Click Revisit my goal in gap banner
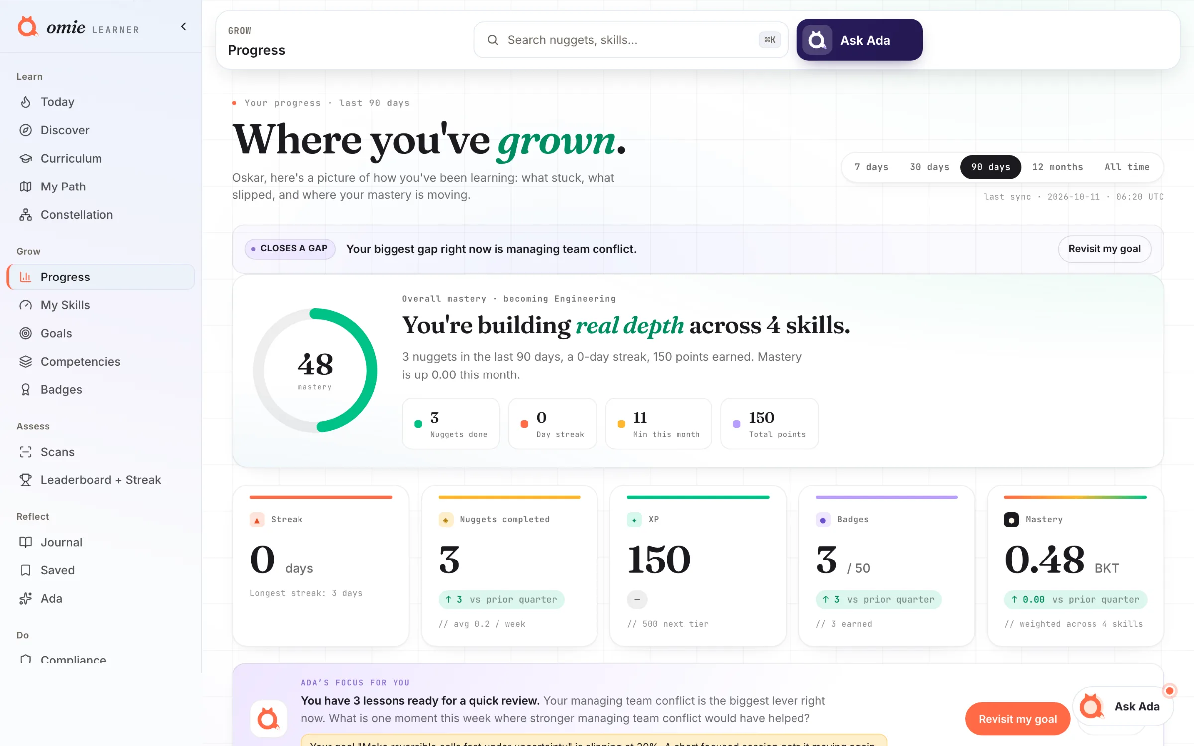Screen dimensions: 1194x746 tap(1104, 249)
